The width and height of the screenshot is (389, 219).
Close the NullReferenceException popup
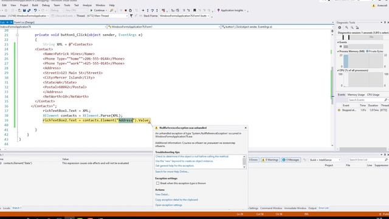pos(246,128)
